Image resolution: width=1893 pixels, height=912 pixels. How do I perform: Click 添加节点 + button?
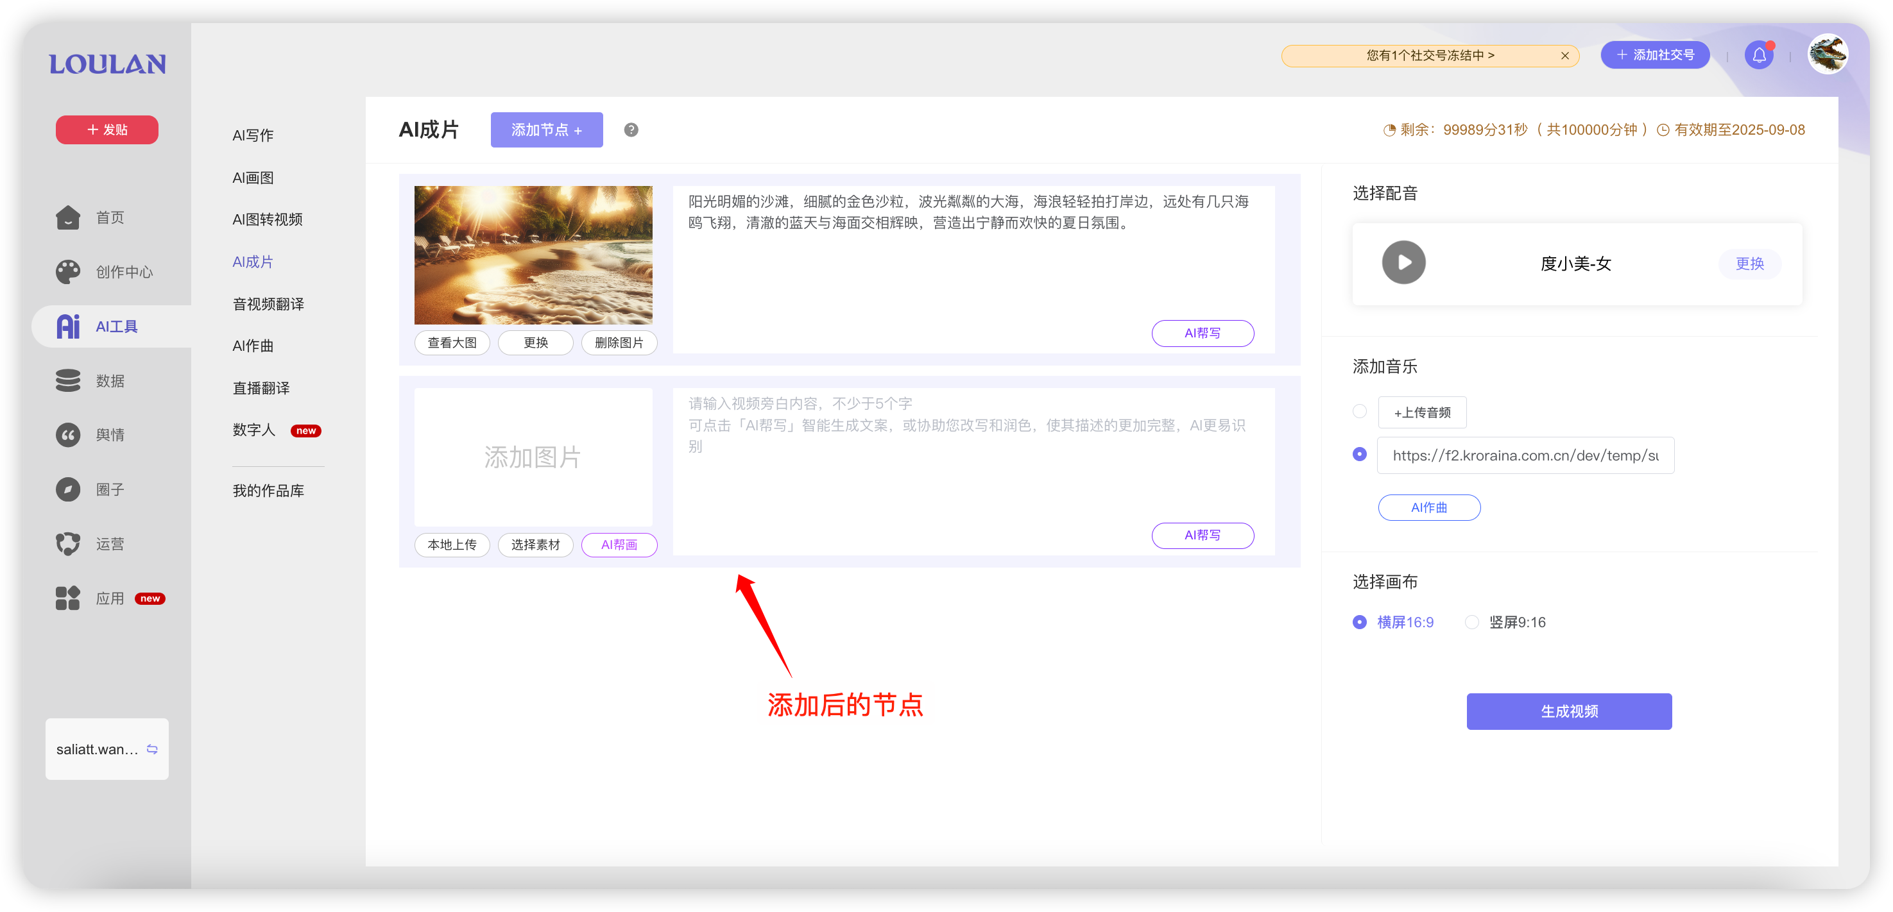click(x=547, y=130)
